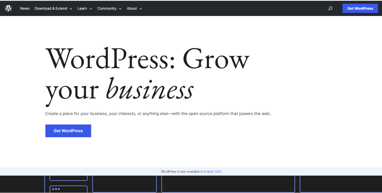Expand the About dropdown menu
Viewport: 382px width, 193px height.
tap(134, 9)
